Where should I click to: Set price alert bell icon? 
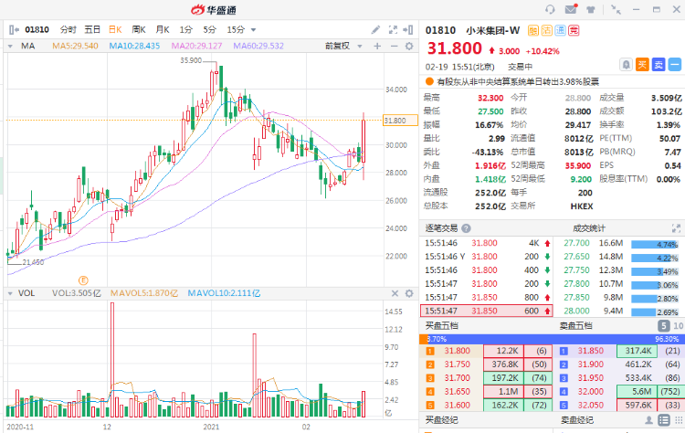point(626,65)
